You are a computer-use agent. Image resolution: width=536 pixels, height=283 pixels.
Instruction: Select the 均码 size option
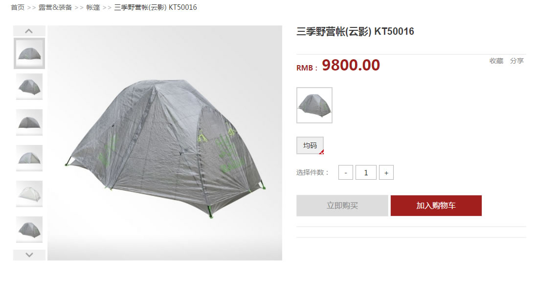310,145
